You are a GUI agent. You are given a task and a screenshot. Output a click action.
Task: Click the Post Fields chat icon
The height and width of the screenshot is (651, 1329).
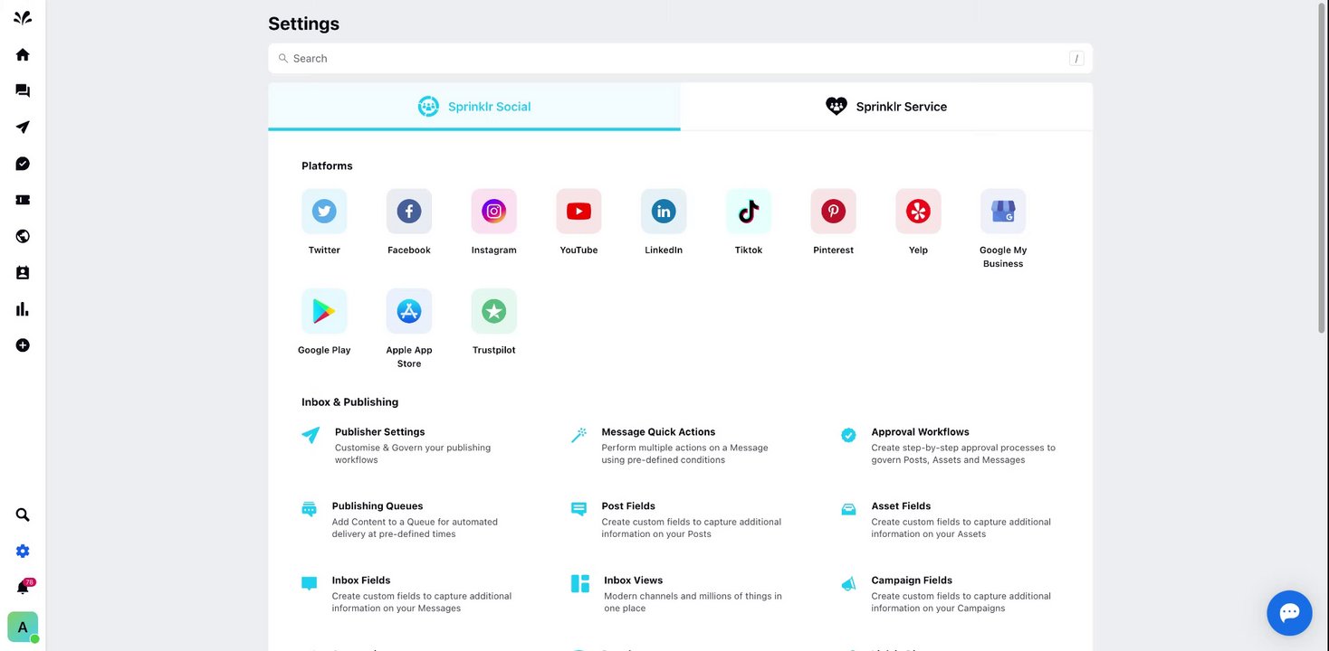pyautogui.click(x=578, y=509)
